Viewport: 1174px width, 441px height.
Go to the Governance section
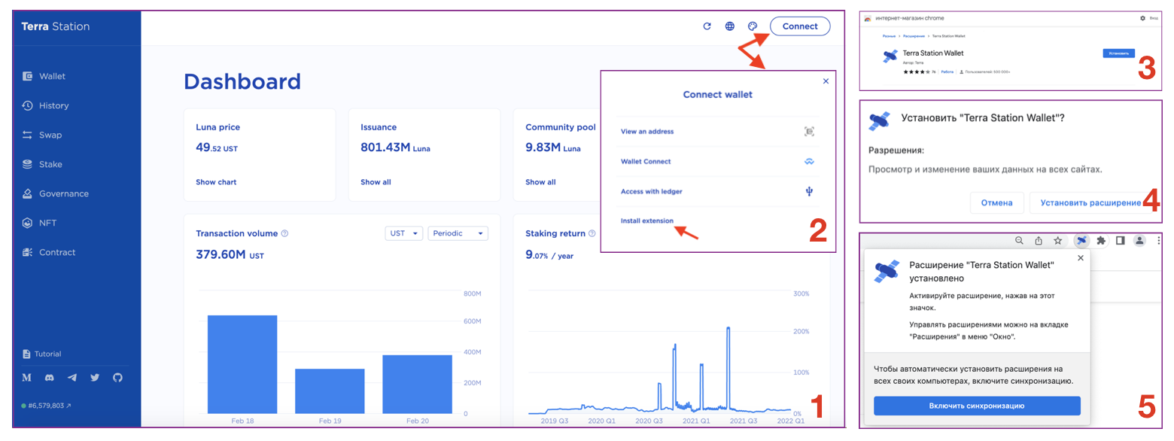pos(63,193)
